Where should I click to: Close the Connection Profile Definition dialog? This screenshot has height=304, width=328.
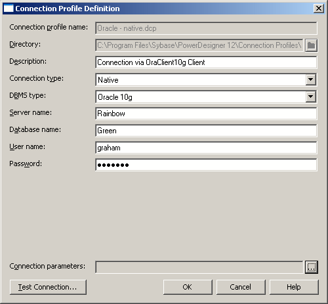pos(319,9)
